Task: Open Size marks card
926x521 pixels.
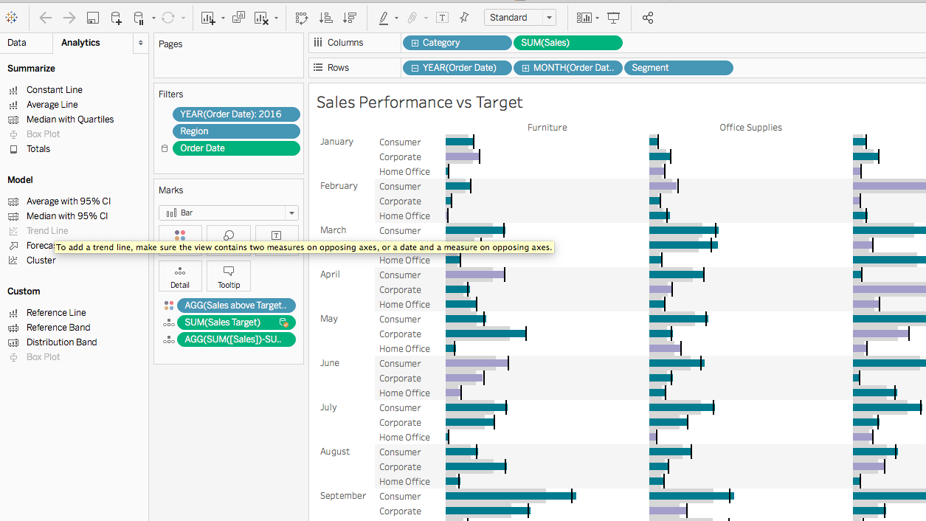Action: (229, 239)
